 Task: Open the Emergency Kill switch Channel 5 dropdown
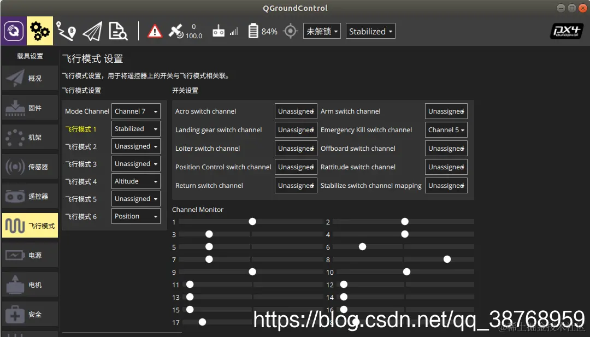point(446,130)
